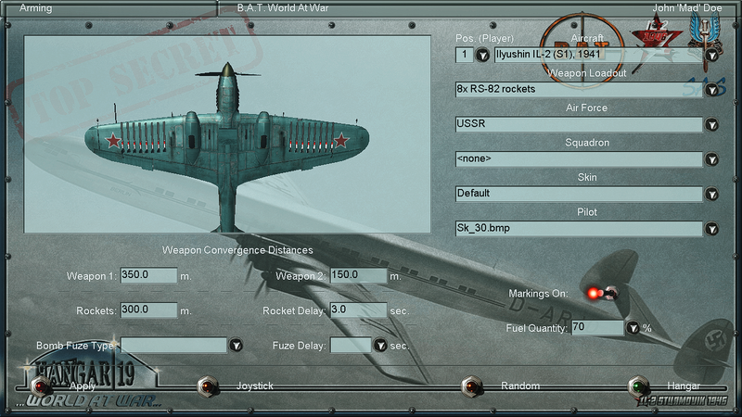The image size is (742, 417).
Task: Open the Fuze Delay dropdown arrow
Action: (380, 345)
